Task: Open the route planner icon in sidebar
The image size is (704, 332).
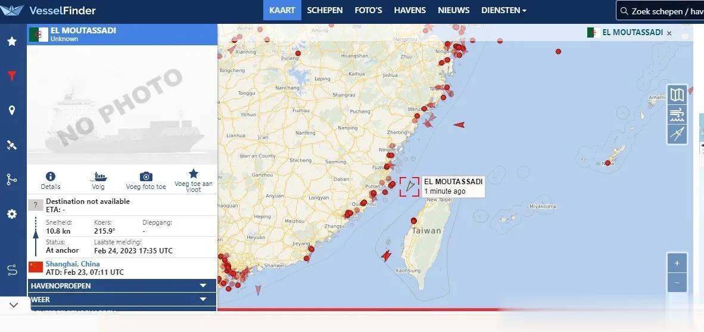Action: click(12, 270)
